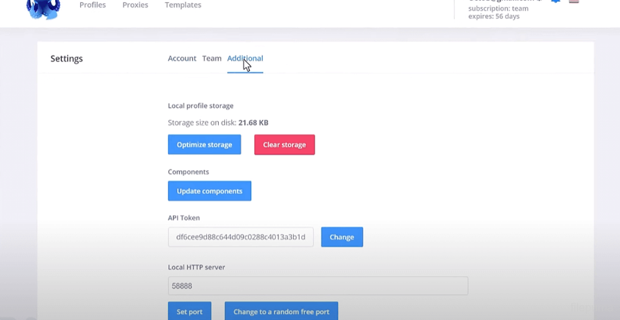Focus the Local HTTP server port field
The height and width of the screenshot is (320, 620).
318,286
